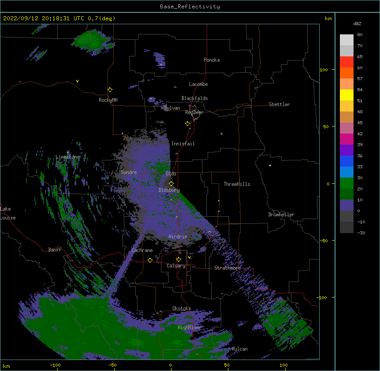
Task: Click the Stettler city label
Action: coord(279,104)
